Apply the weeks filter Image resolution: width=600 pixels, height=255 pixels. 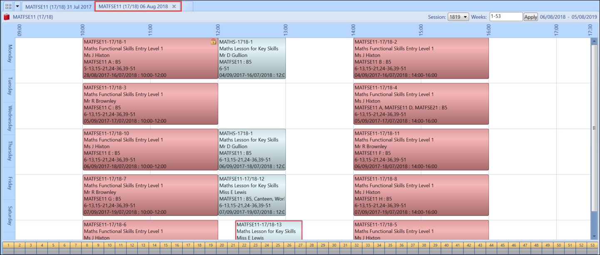pyautogui.click(x=531, y=17)
